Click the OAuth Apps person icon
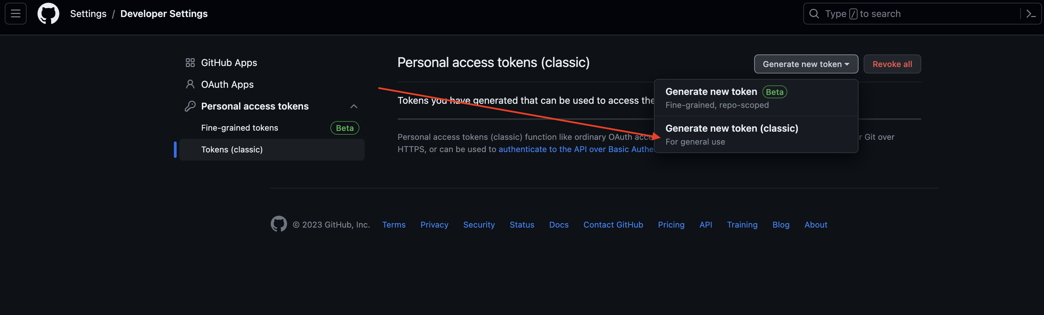This screenshot has width=1044, height=315. [x=190, y=84]
